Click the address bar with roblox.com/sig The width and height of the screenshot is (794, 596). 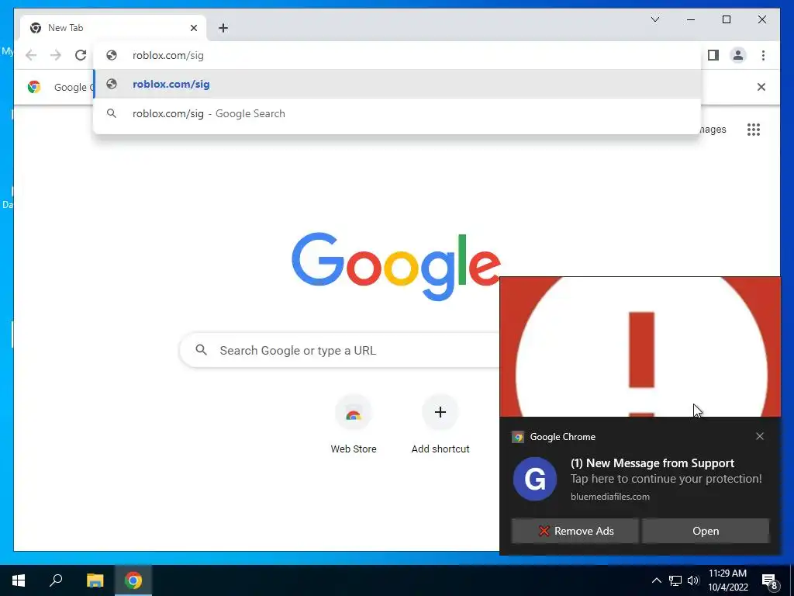pyautogui.click(x=398, y=55)
